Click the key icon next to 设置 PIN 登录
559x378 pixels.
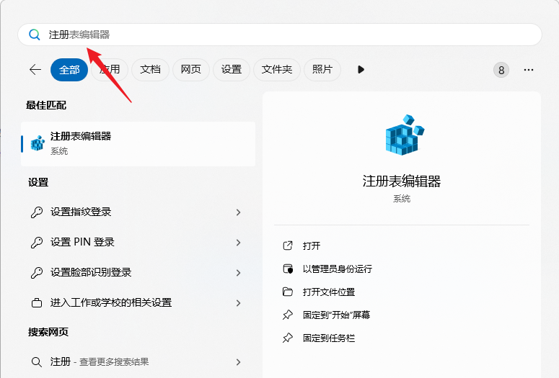click(37, 243)
